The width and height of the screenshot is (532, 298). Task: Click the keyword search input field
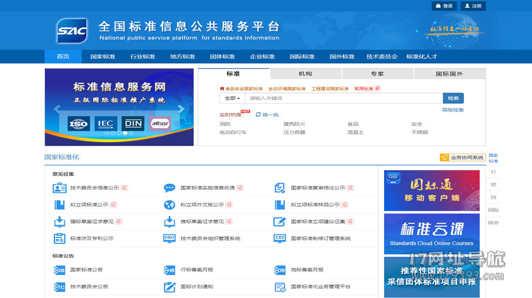coord(343,98)
